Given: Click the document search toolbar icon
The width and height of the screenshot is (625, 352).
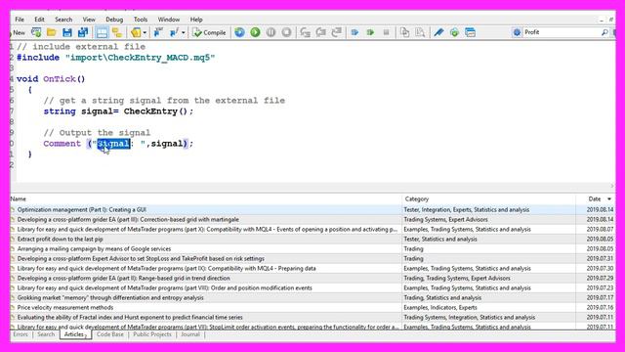Looking at the screenshot, I should click(x=420, y=32).
